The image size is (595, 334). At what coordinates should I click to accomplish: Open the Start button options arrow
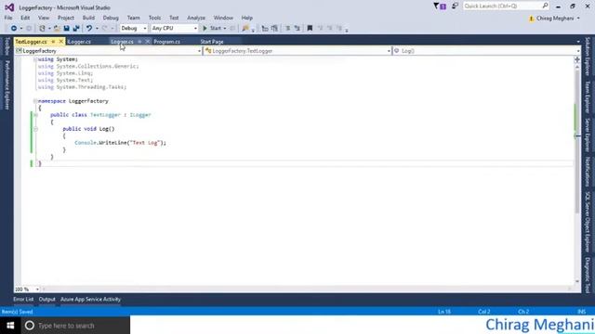[x=225, y=29]
